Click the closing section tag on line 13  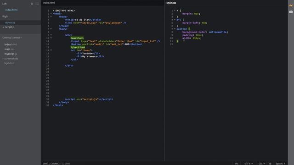78,47
